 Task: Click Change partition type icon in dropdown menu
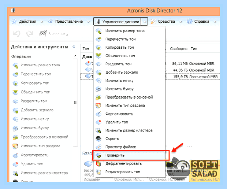(x=98, y=105)
